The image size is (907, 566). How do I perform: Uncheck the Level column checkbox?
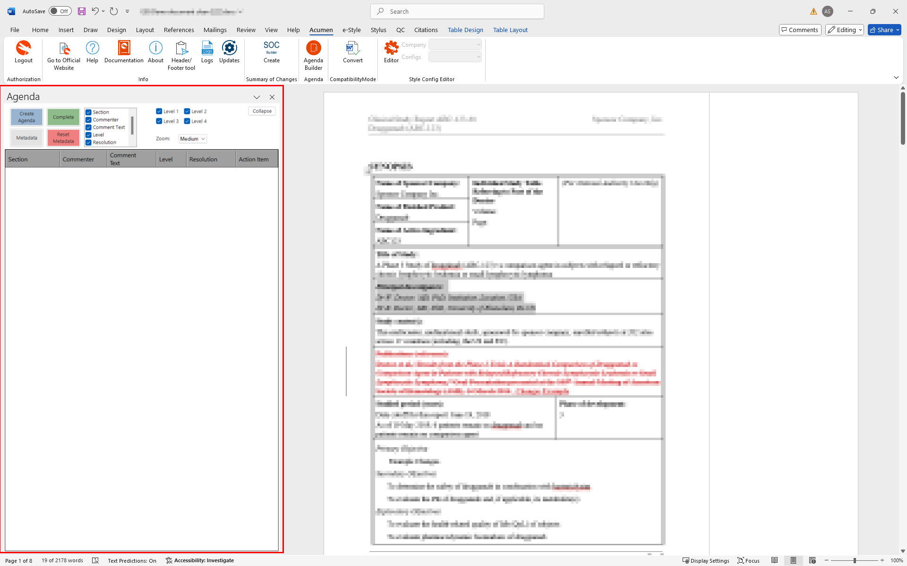(x=88, y=135)
